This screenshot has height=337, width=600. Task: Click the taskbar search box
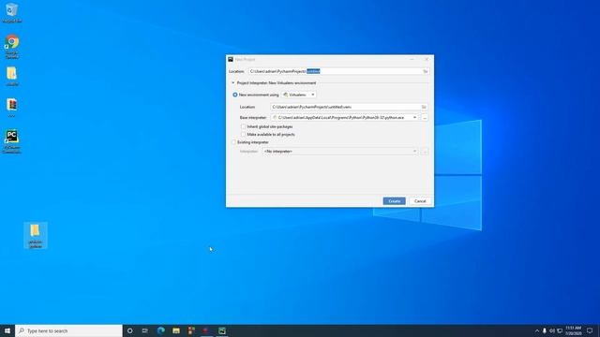click(68, 330)
